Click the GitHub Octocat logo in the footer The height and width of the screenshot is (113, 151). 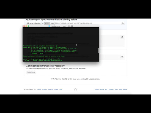click(x=75, y=89)
